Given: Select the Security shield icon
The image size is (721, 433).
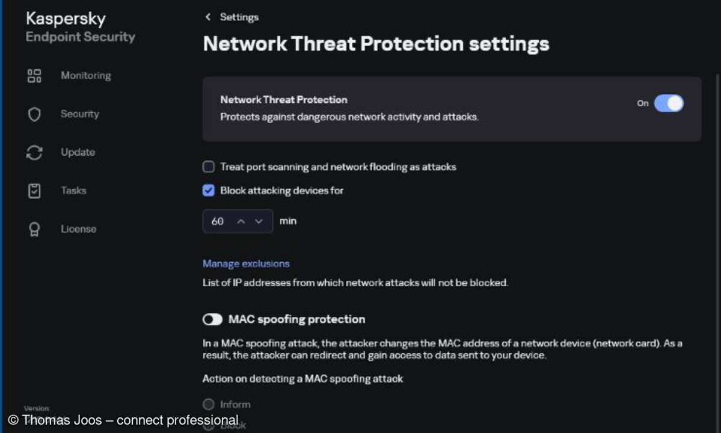Looking at the screenshot, I should (x=34, y=114).
